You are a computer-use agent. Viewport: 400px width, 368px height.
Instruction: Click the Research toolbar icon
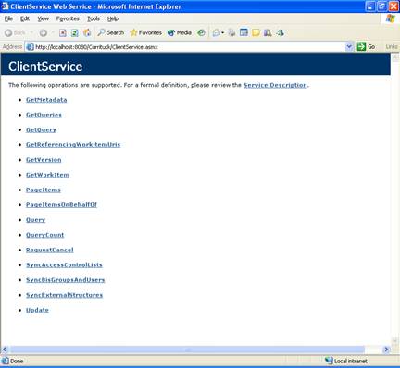268,32
